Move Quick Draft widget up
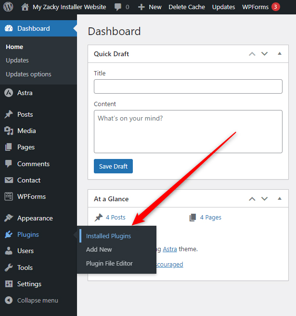The height and width of the screenshot is (316, 296). [x=252, y=54]
